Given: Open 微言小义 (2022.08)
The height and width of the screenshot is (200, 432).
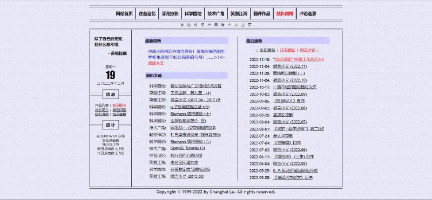Looking at the screenshot, I should [x=290, y=108].
